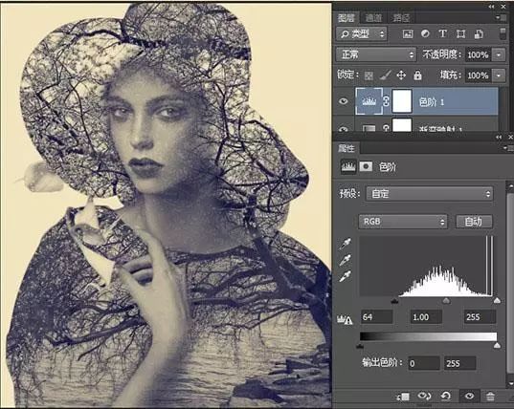Hide the 色阶 1 layer
The image size is (514, 409).
coord(344,101)
